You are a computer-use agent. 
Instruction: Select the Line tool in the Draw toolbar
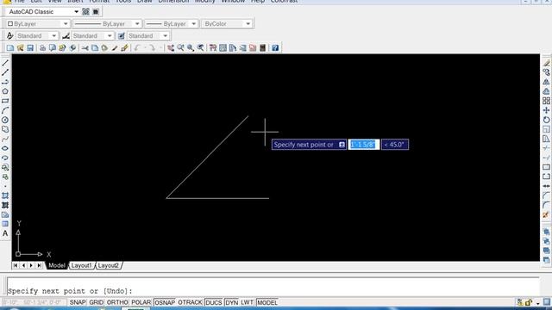click(x=5, y=63)
